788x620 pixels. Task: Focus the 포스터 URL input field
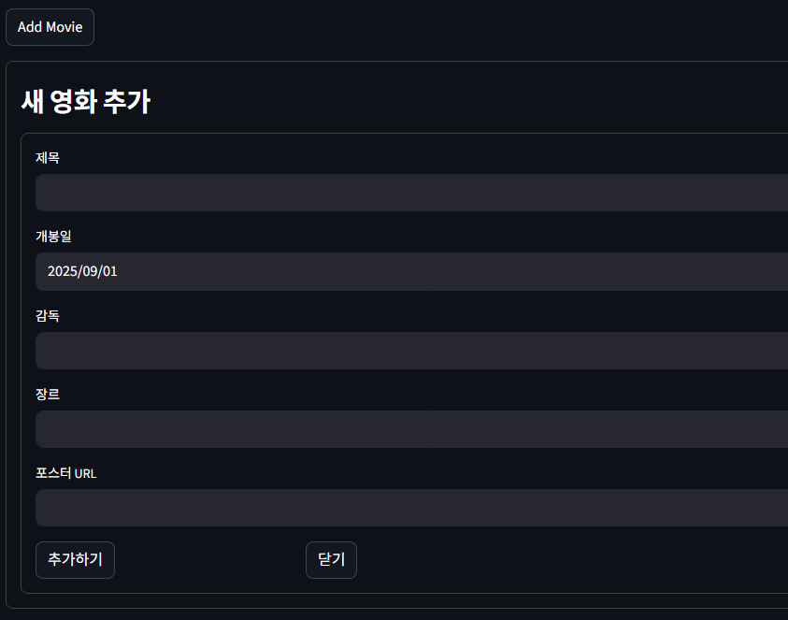tap(411, 508)
